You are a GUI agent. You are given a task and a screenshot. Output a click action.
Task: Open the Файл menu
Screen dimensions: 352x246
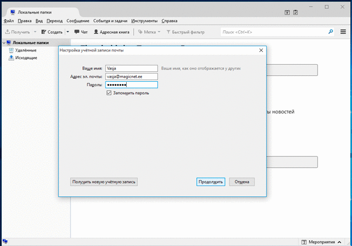(x=9, y=21)
